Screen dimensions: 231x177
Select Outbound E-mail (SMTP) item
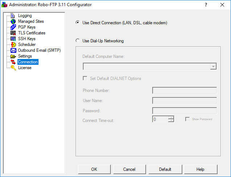[x=39, y=50]
